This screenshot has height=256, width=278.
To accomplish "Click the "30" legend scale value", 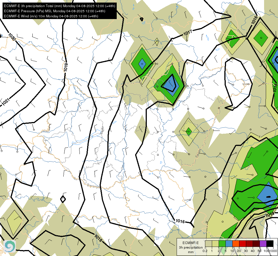I will tap(246, 251).
